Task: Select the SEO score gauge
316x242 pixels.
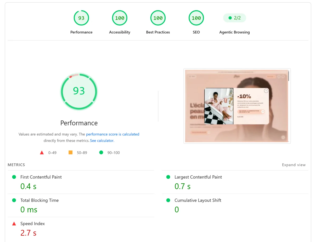Action: (196, 18)
